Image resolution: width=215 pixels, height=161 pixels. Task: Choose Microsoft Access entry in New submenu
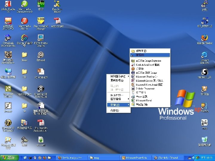tap(150, 80)
